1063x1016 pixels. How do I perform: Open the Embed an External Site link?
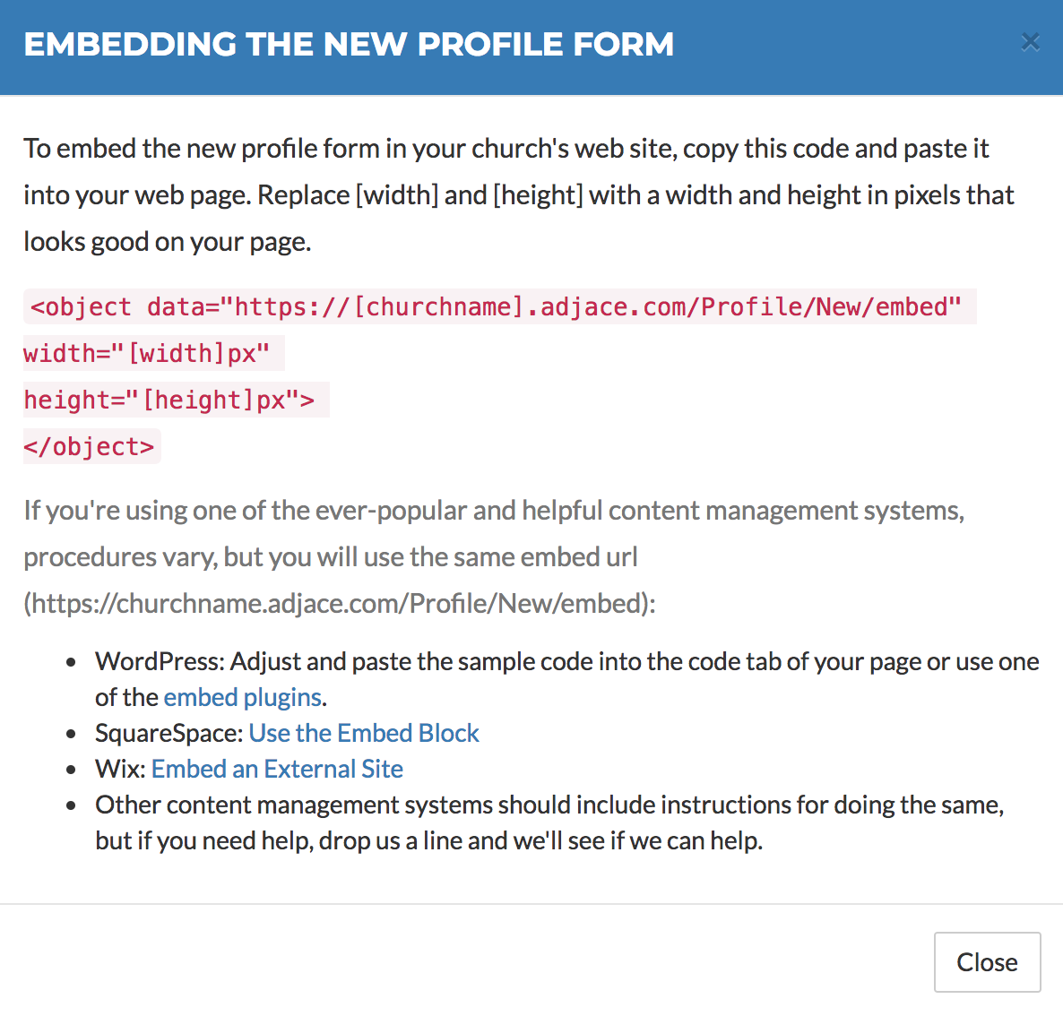277,769
